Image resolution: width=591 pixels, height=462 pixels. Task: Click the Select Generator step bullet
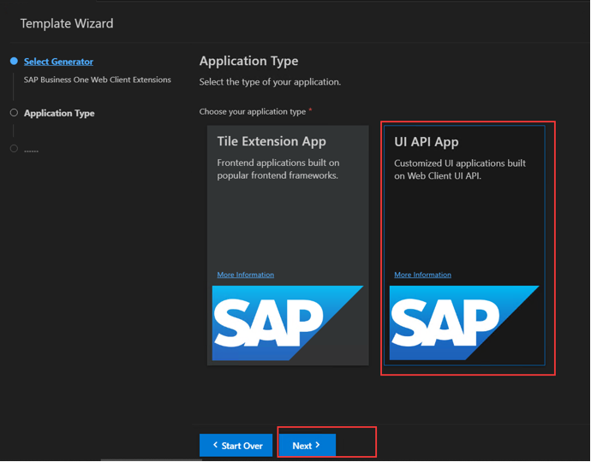tap(14, 61)
